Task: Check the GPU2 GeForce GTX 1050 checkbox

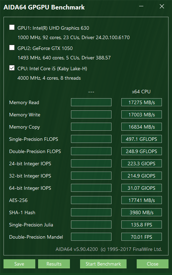Action: (12, 48)
